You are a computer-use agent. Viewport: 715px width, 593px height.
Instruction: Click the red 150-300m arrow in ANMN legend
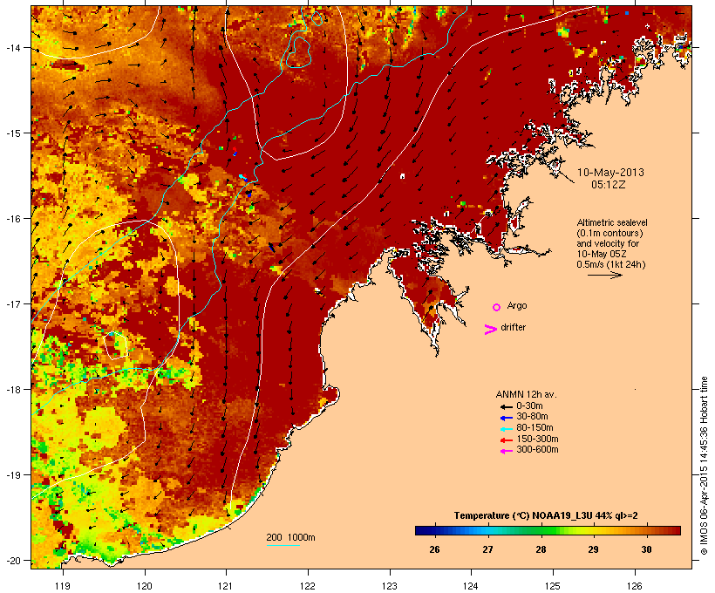[x=506, y=440]
